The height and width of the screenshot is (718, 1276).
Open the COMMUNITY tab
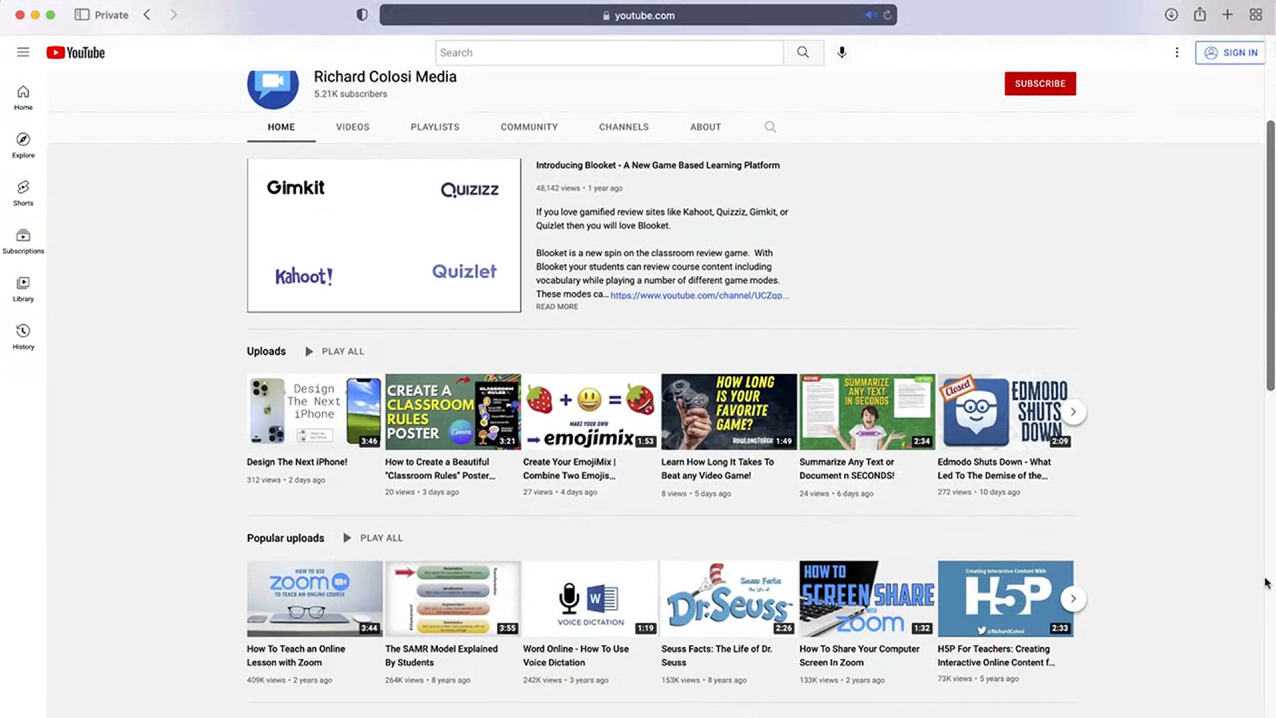point(530,127)
